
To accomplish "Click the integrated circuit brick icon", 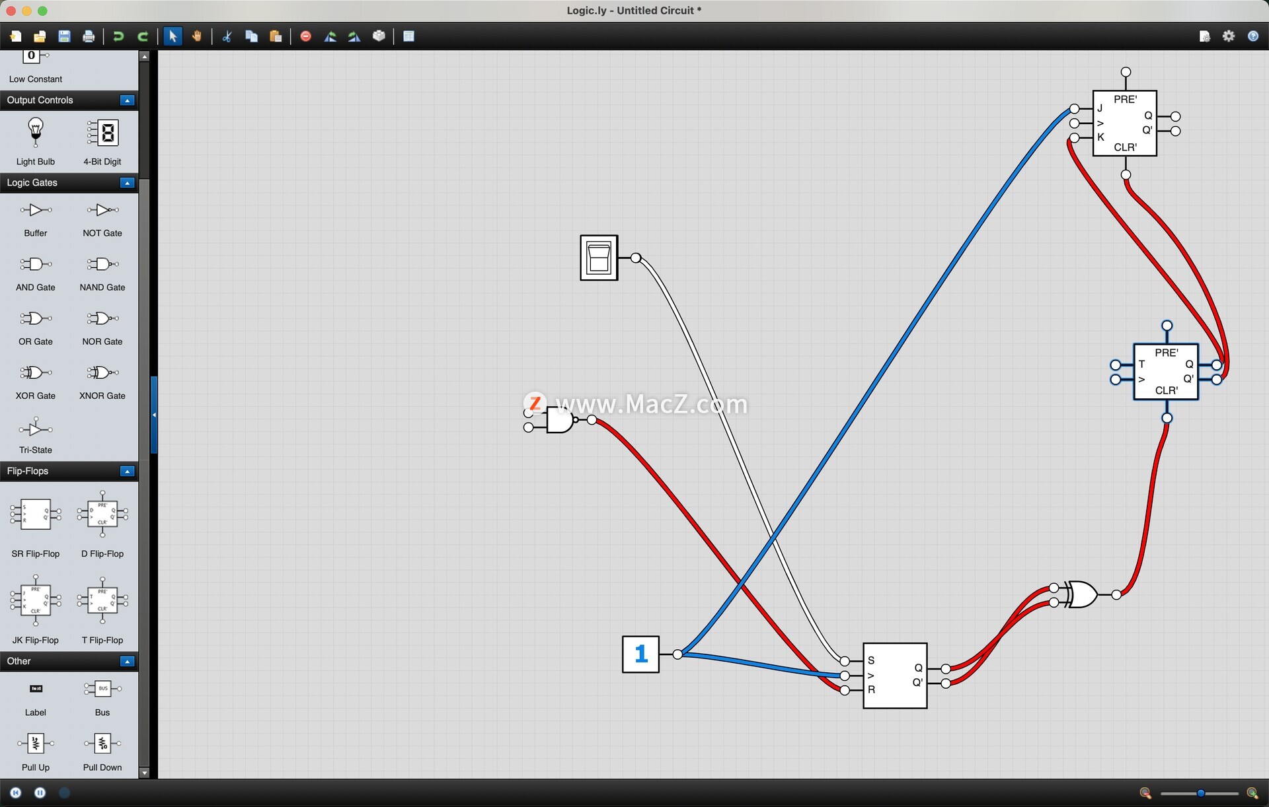I will 379,36.
